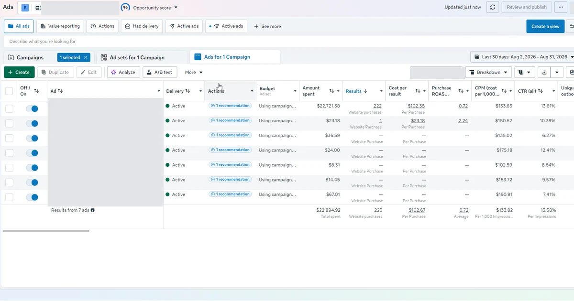The height and width of the screenshot is (301, 574).
Task: Click the calendar icon in date range selector
Action: 477,57
